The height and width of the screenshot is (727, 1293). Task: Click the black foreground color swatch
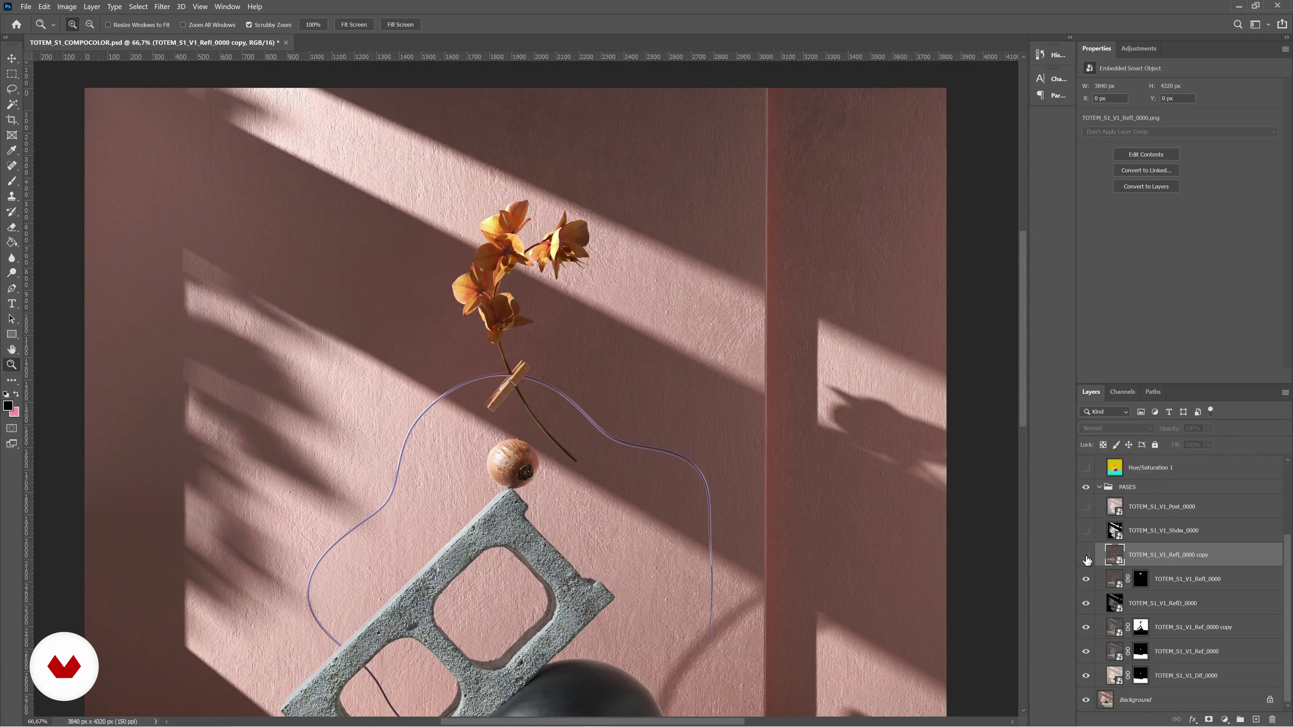pos(7,406)
